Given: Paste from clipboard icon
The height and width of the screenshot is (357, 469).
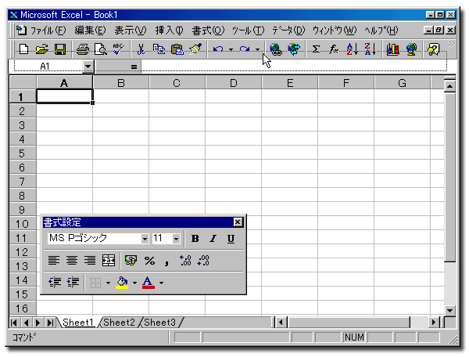Looking at the screenshot, I should point(177,49).
